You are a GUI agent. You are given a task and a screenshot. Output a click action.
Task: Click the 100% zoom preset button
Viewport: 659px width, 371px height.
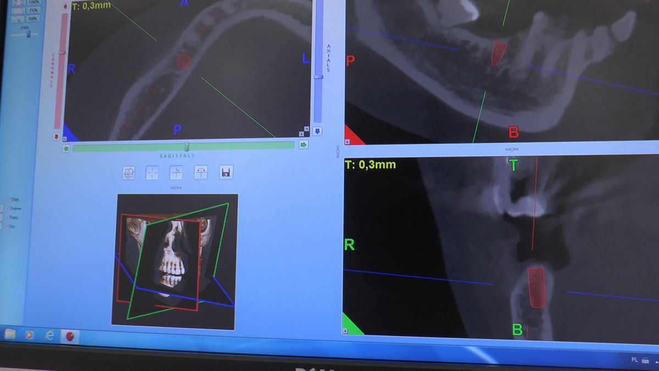[x=34, y=1]
